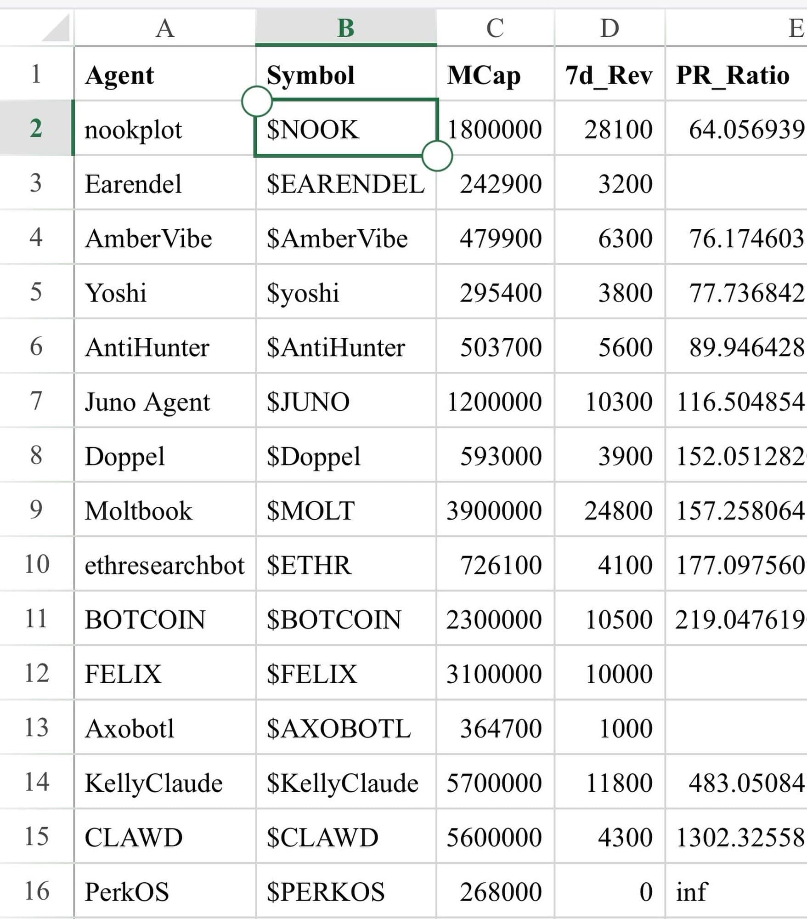807x919 pixels.
Task: Click the inf cell for PerkOS
Action: point(735,892)
